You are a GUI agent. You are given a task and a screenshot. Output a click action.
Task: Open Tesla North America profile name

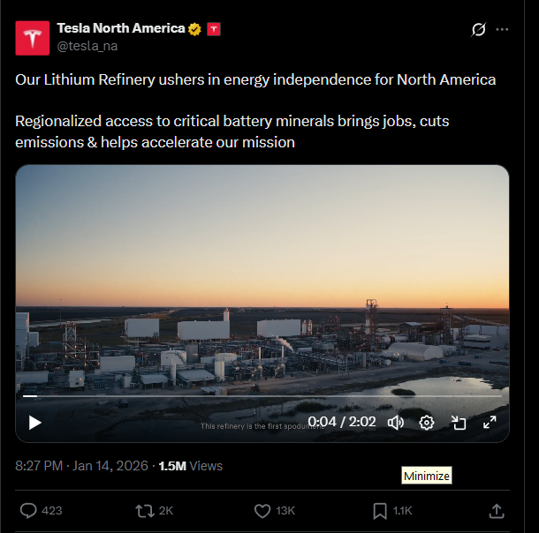(120, 28)
